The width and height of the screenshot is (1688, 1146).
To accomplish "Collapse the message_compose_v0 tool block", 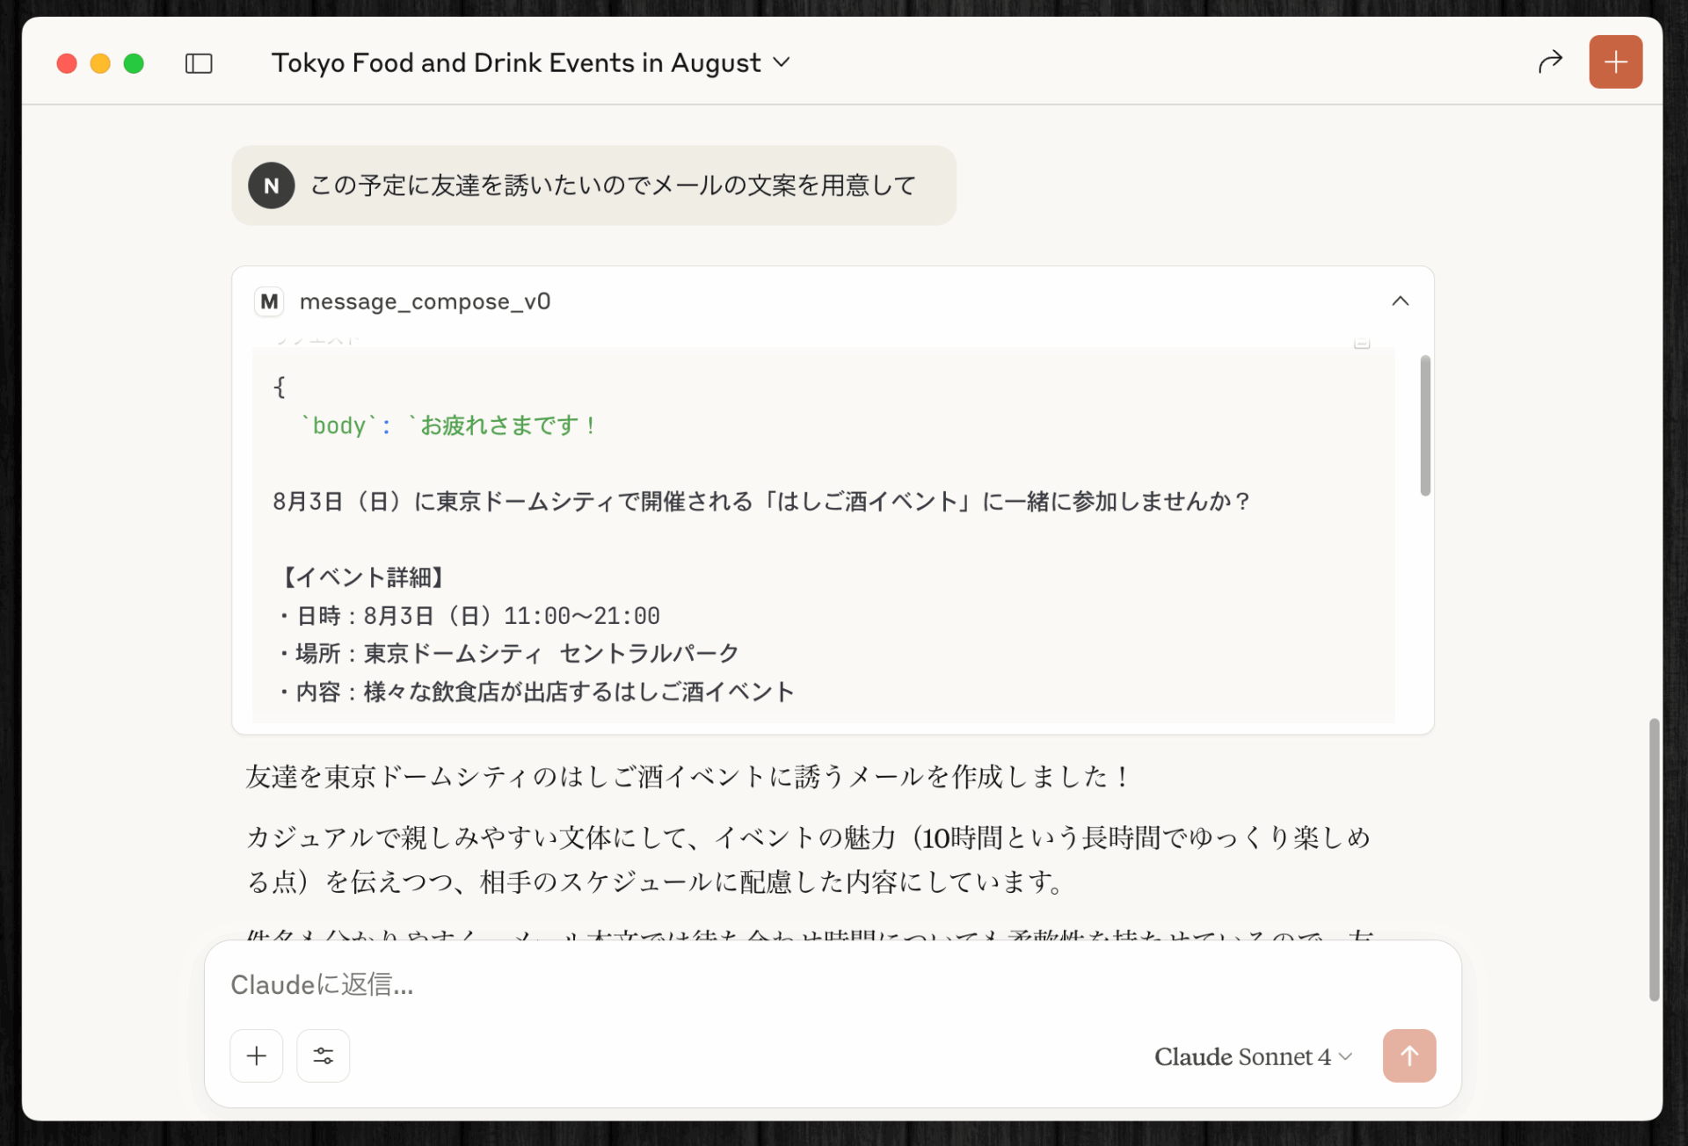I will click(1400, 301).
